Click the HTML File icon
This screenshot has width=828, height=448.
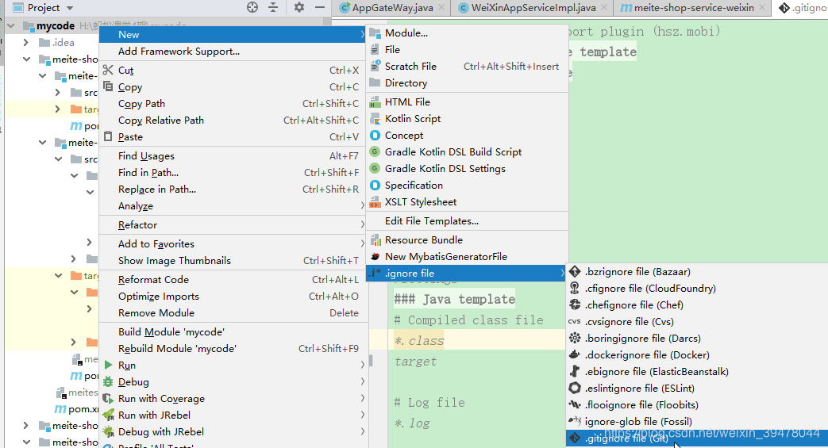[375, 101]
